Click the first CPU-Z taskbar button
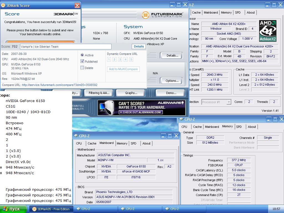This screenshot has width=284, height=213. (x=95, y=209)
